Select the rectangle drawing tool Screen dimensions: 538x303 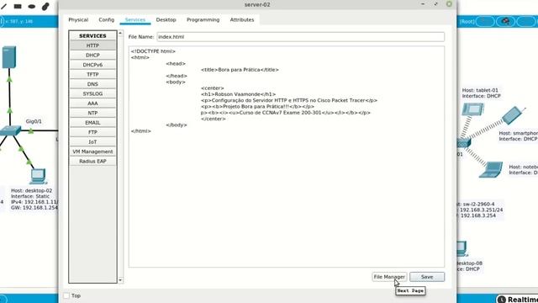coord(18,6)
